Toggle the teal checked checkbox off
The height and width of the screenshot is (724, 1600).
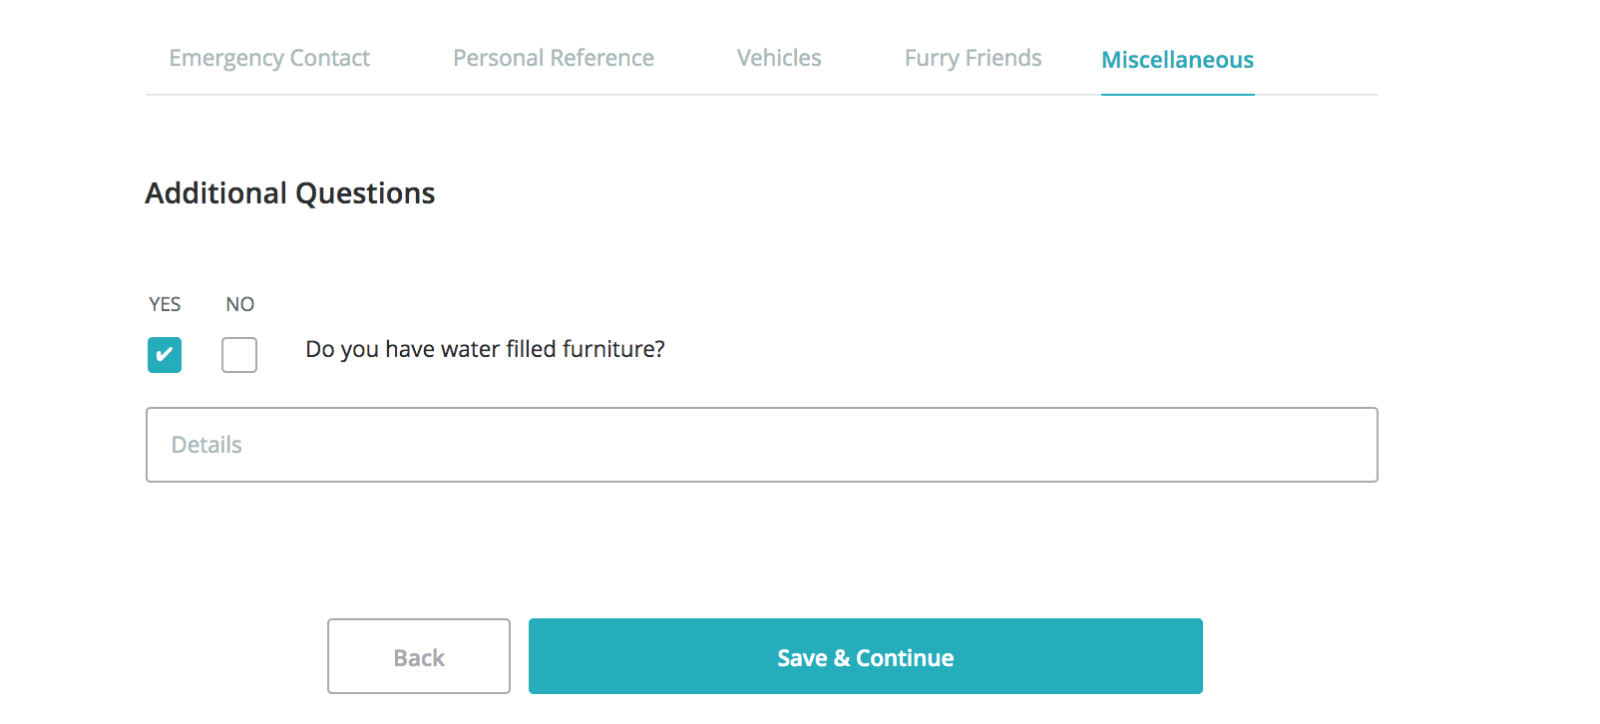[x=165, y=355]
